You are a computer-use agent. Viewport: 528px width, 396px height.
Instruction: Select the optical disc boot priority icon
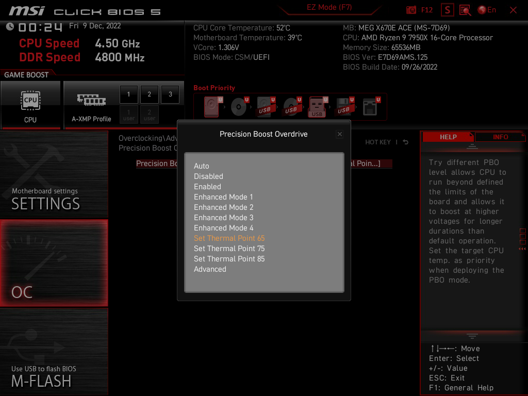tap(240, 107)
